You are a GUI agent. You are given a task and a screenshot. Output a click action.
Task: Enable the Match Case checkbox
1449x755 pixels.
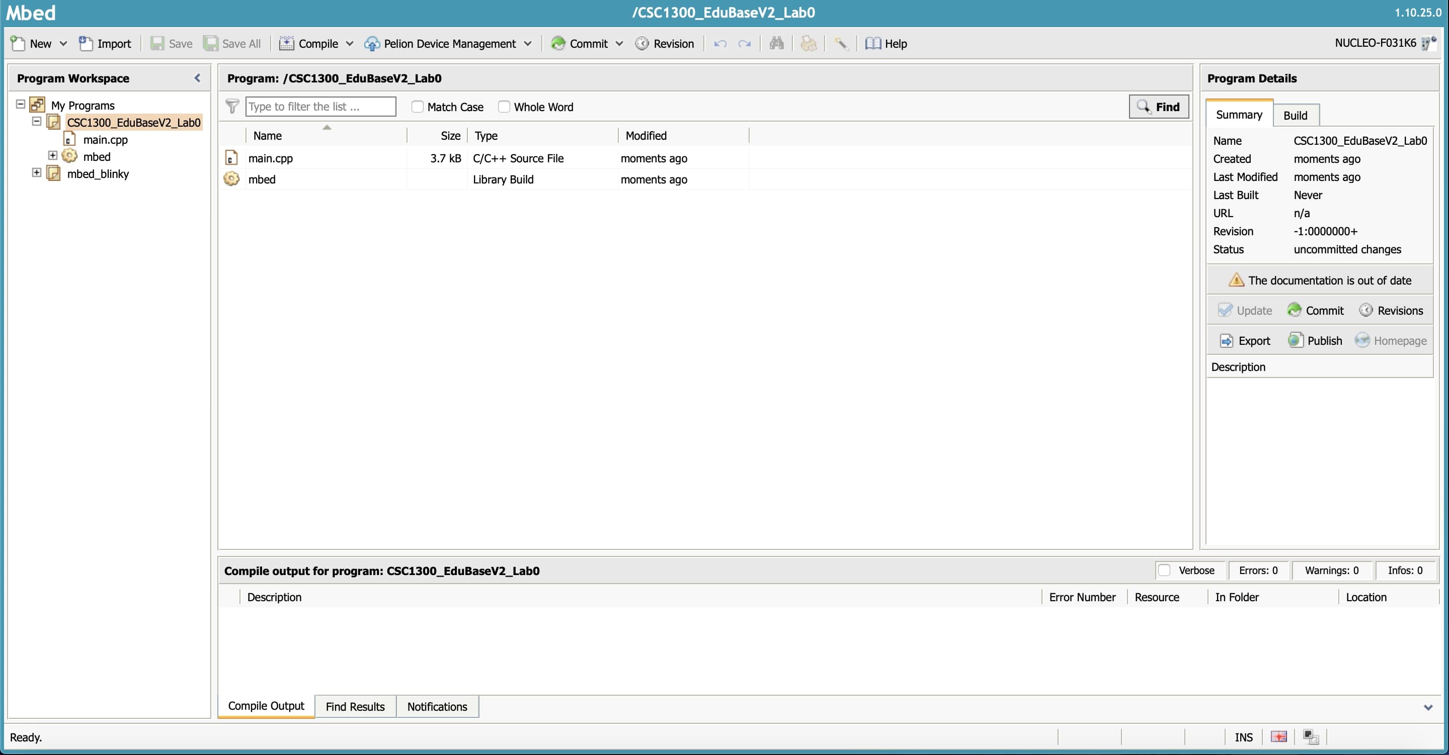[x=417, y=107]
